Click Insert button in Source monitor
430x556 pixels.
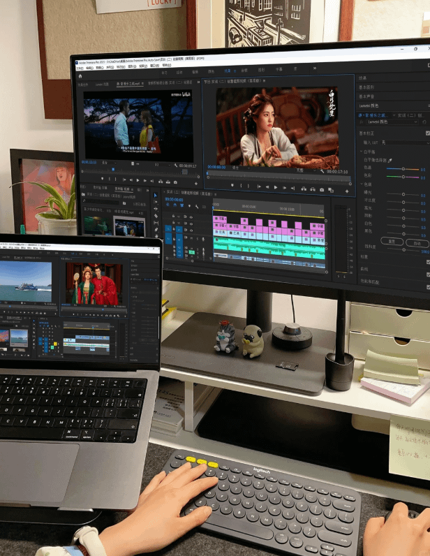click(161, 182)
